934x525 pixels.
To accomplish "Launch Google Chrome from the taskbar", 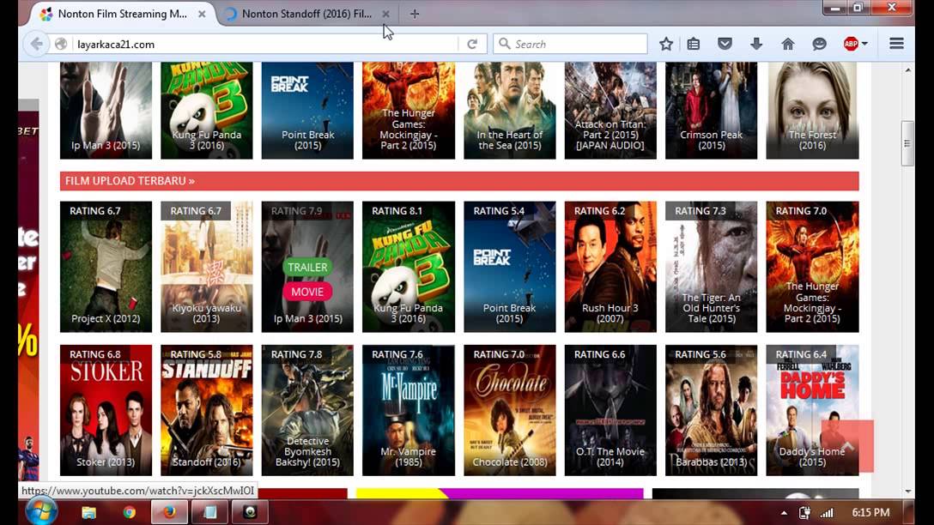I will point(130,512).
